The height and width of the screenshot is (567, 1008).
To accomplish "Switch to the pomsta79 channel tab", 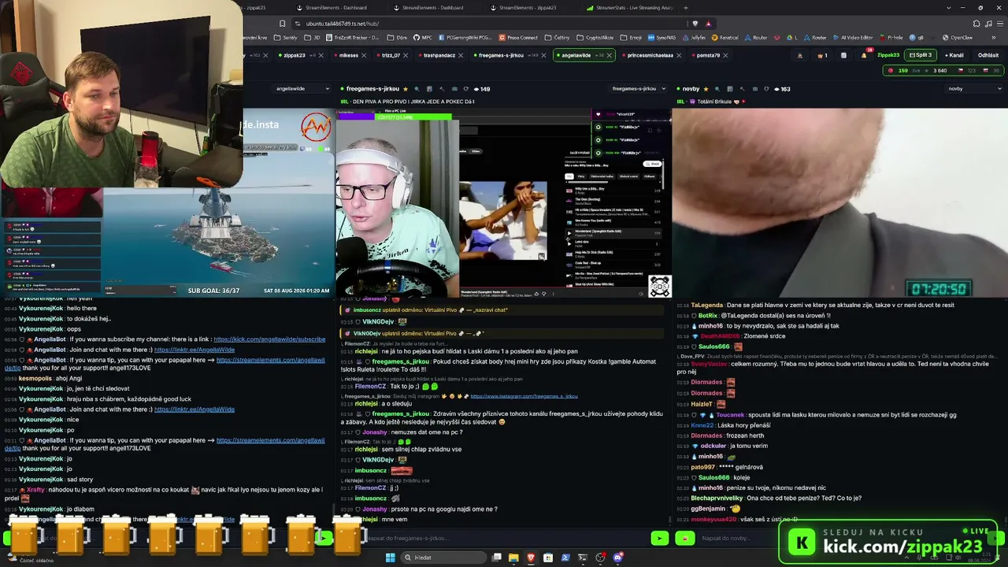I will click(x=708, y=56).
